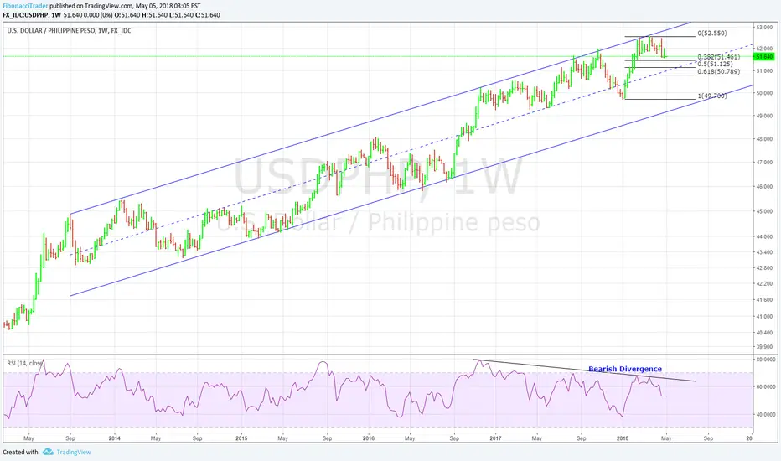Click the 80.0000 RSI axis label

(x=766, y=359)
